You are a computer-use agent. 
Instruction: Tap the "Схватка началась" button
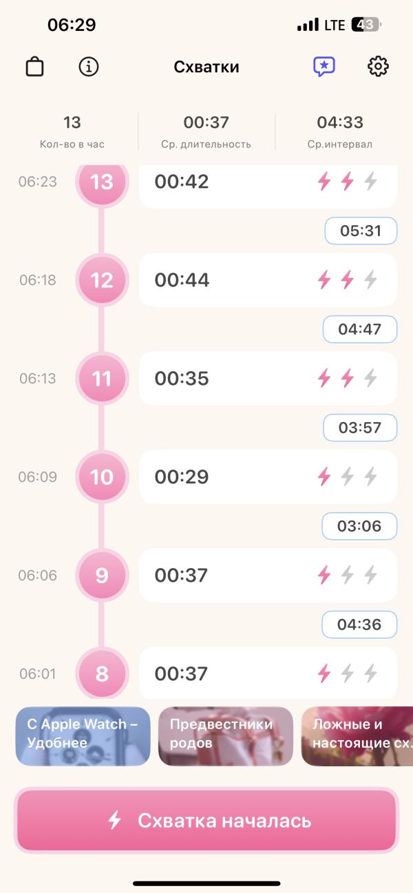[206, 821]
